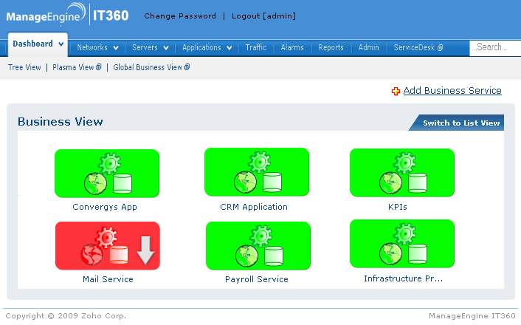Open the red Mail Service icon
This screenshot has height=325, width=521.
[x=108, y=246]
